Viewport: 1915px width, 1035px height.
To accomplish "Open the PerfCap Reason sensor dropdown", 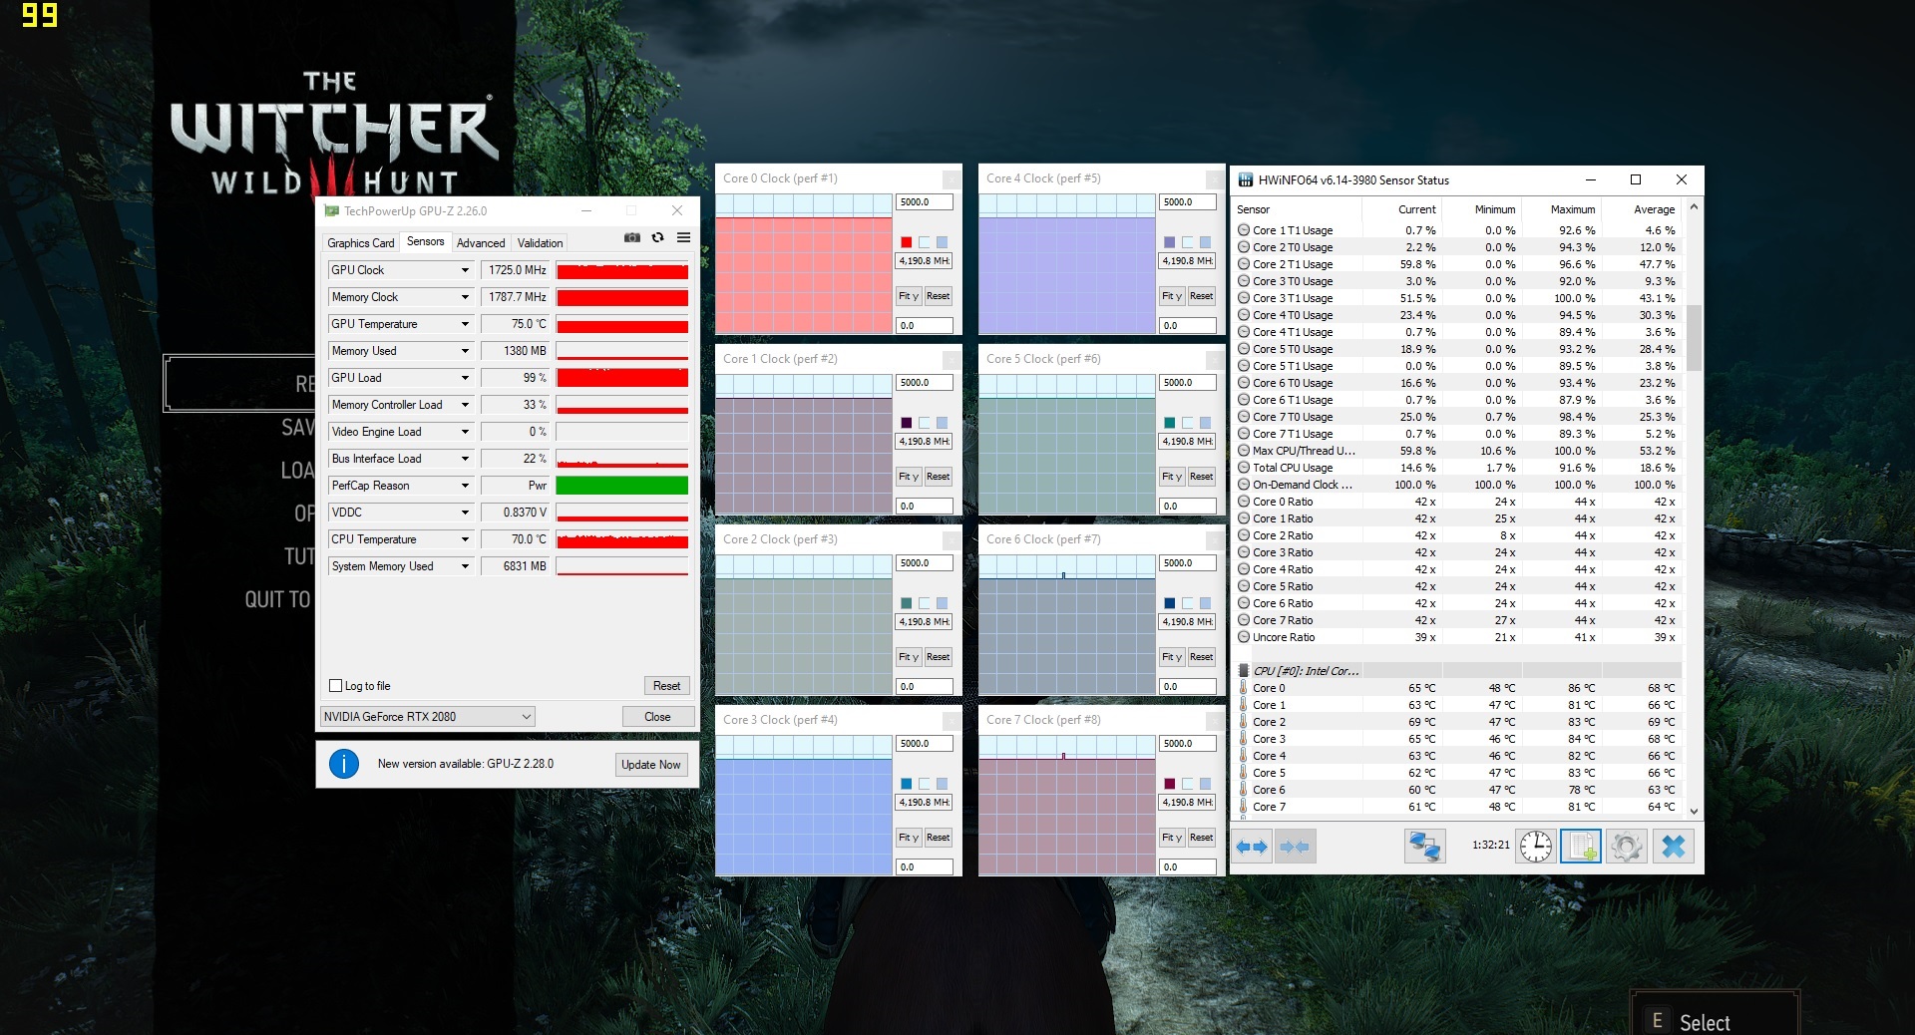I will [x=465, y=486].
